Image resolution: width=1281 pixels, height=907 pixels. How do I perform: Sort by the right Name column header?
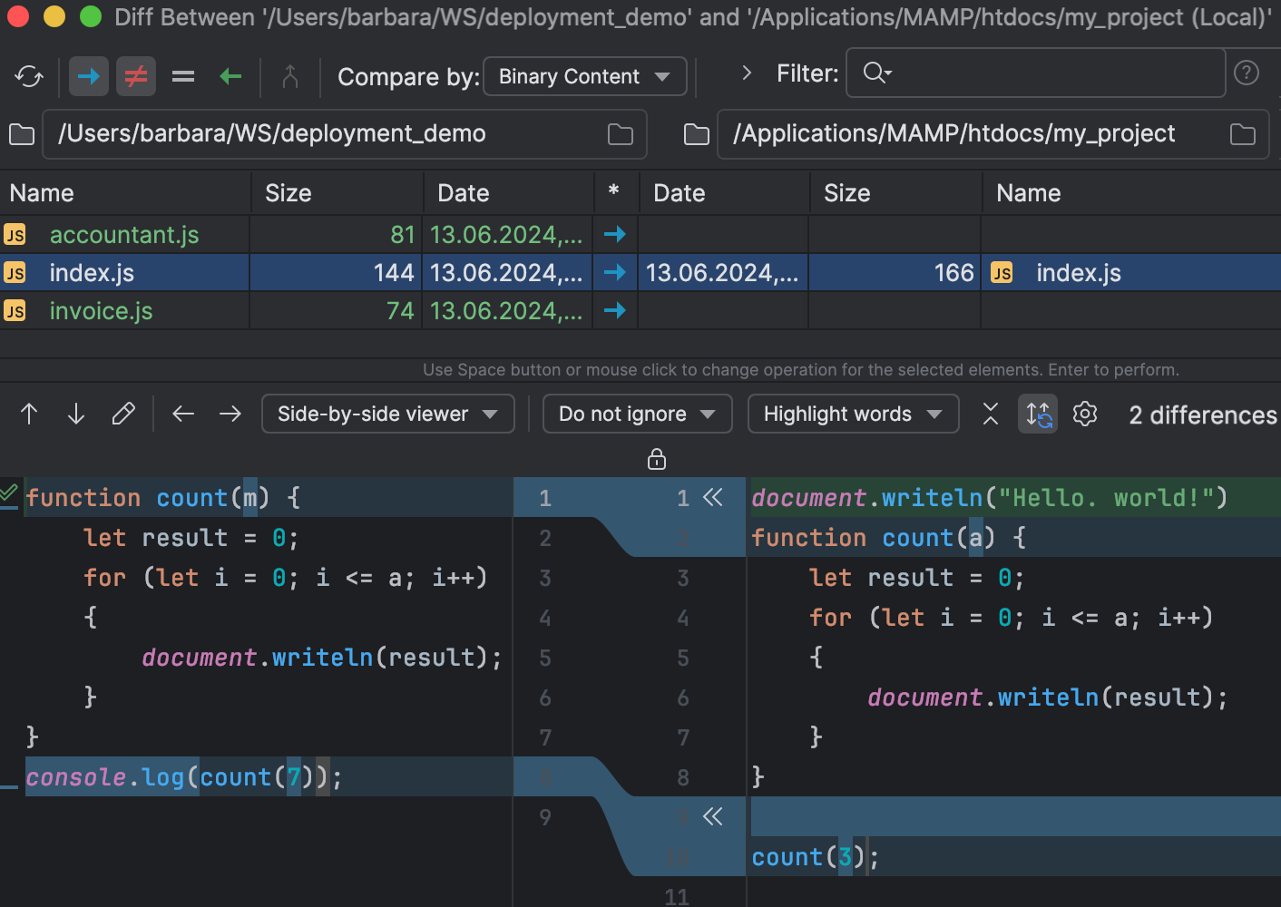point(1131,193)
